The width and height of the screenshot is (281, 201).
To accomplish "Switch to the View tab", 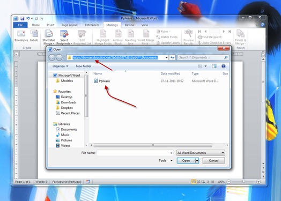I will click(145, 25).
